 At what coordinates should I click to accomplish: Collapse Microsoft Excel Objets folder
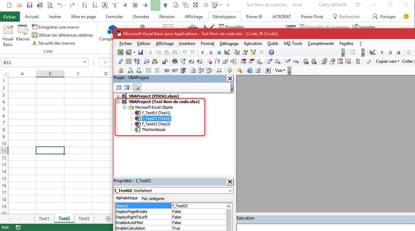click(124, 108)
